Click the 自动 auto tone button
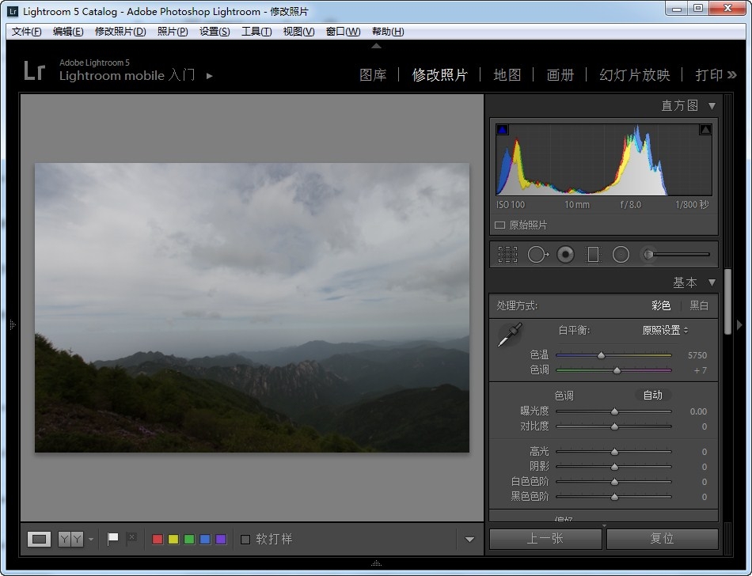Image resolution: width=752 pixels, height=576 pixels. [x=652, y=395]
